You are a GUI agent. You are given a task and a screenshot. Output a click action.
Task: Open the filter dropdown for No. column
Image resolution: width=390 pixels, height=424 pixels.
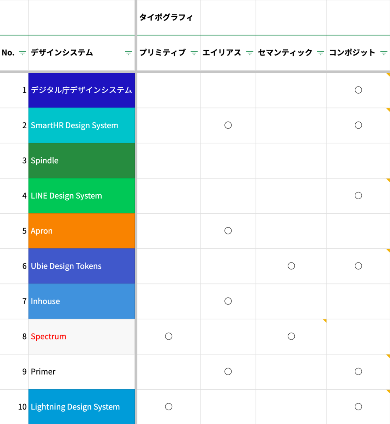pos(22,53)
